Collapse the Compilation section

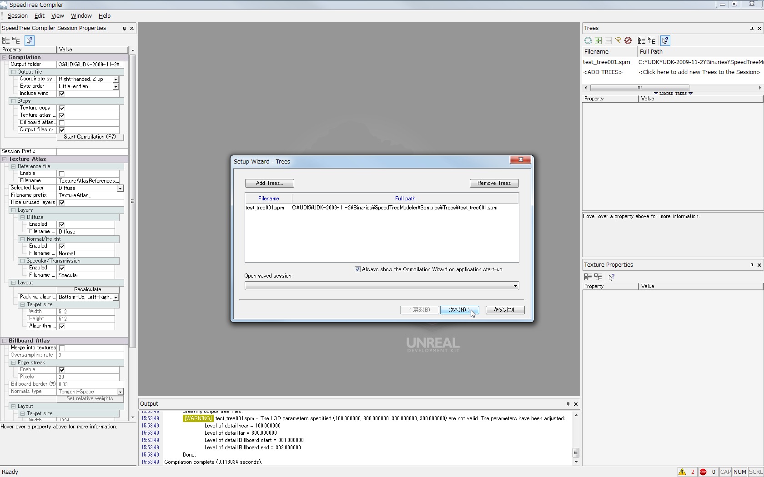click(5, 57)
